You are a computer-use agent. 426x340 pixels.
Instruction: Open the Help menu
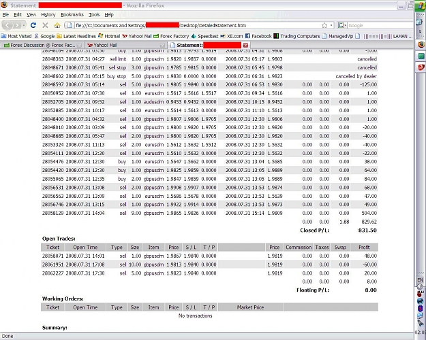(109, 15)
